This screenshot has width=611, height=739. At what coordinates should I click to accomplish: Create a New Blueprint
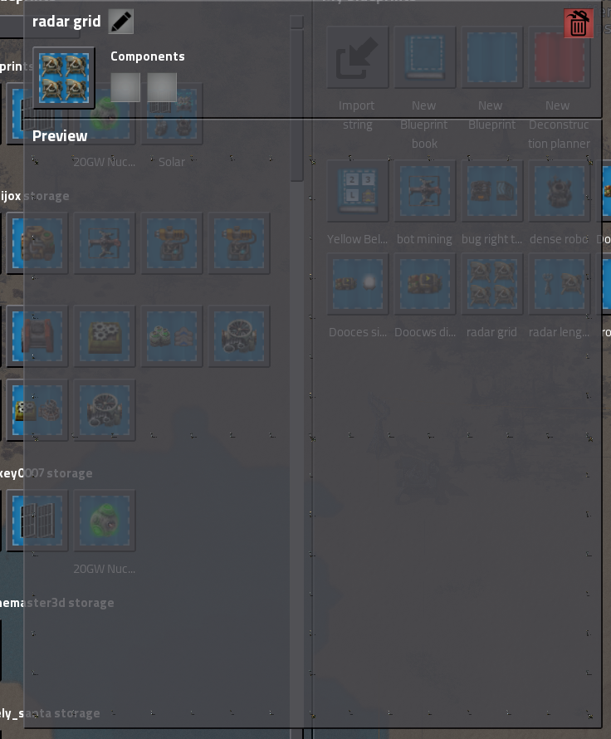pos(491,57)
